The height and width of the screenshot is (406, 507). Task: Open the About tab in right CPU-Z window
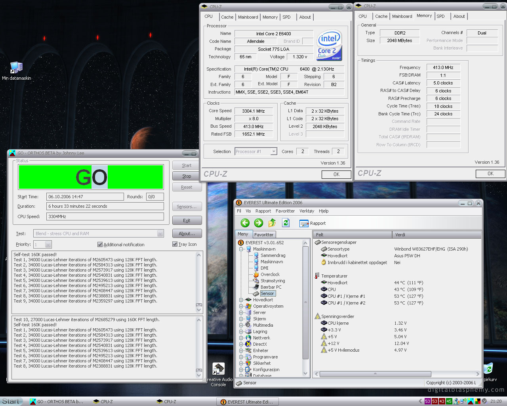coord(459,16)
